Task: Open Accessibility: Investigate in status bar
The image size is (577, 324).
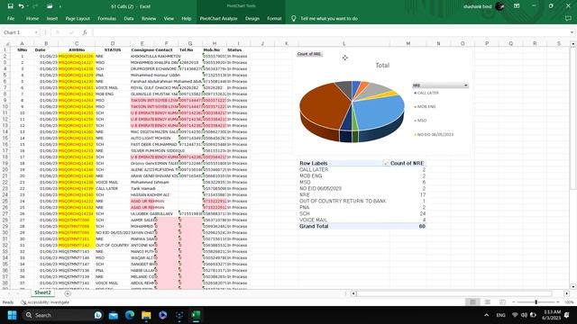Action: pyautogui.click(x=45, y=302)
